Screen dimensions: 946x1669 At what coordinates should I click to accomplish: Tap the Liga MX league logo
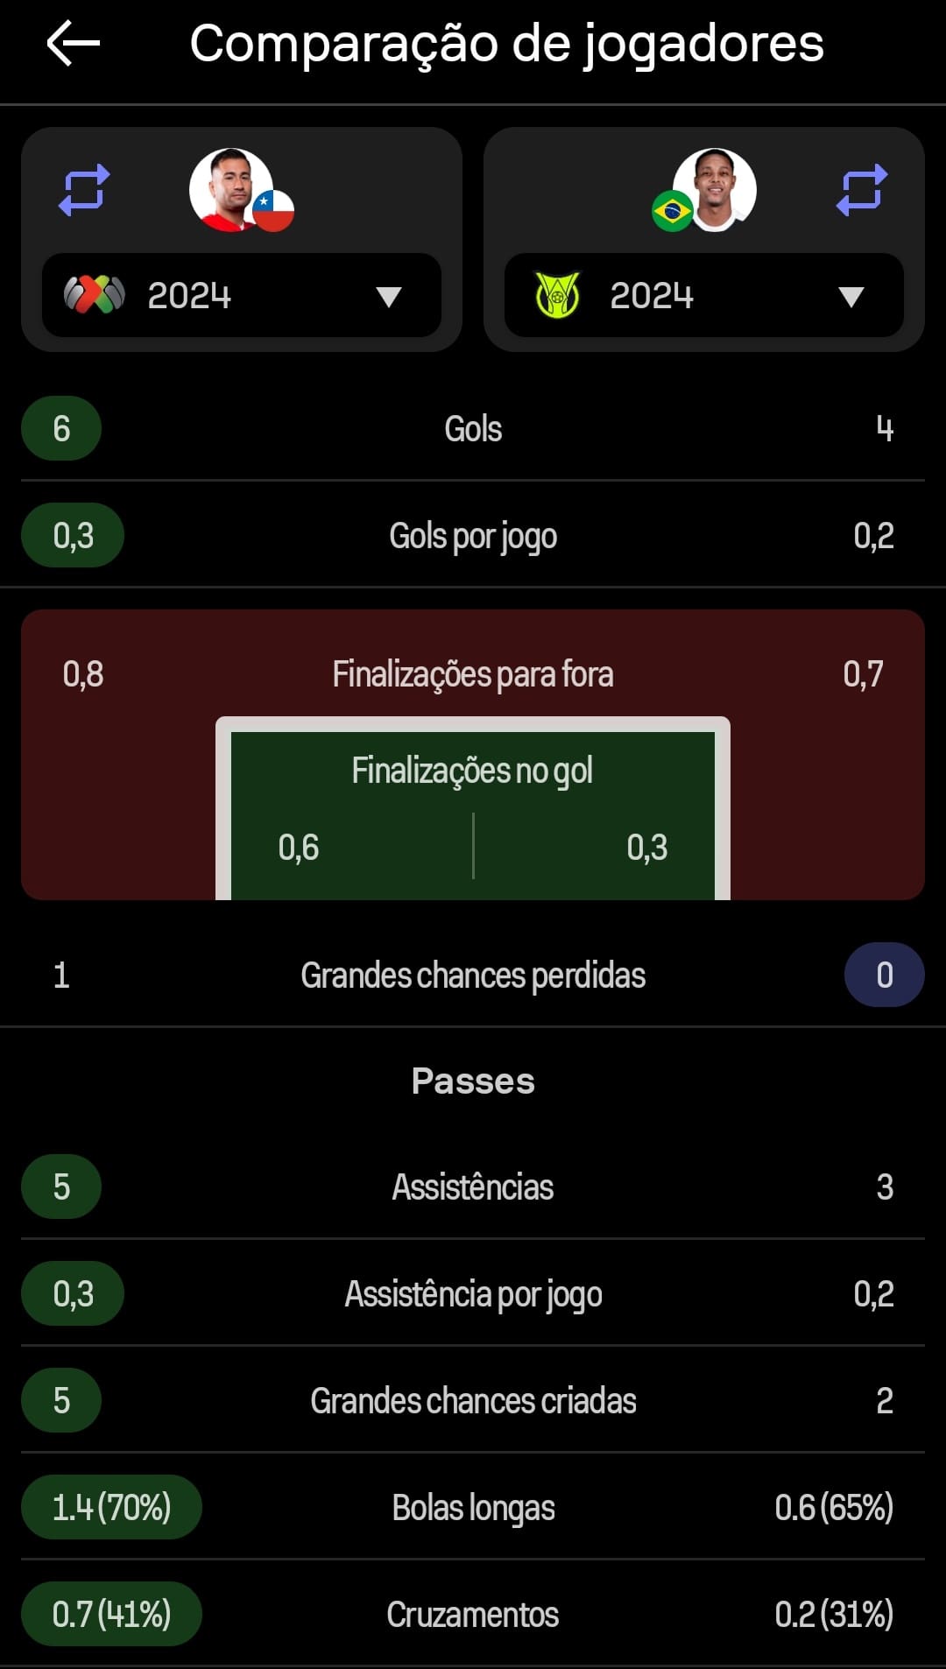point(95,295)
